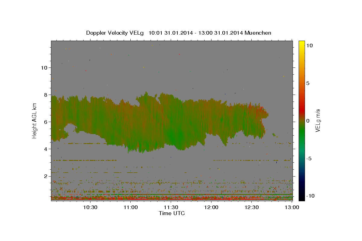
Task: Click the 'VELg m/s' colorbar label
Action: coord(318,120)
